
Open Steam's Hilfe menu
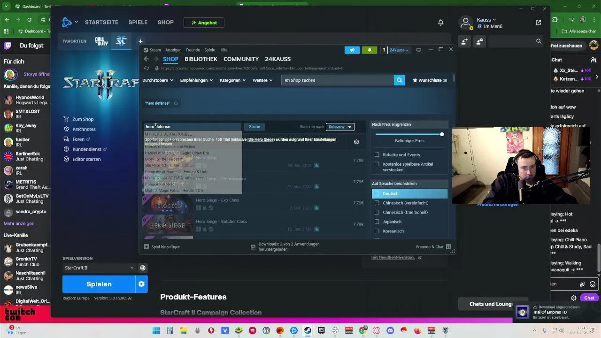point(223,50)
